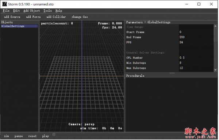Click the change Geo toolbar button

point(80,17)
